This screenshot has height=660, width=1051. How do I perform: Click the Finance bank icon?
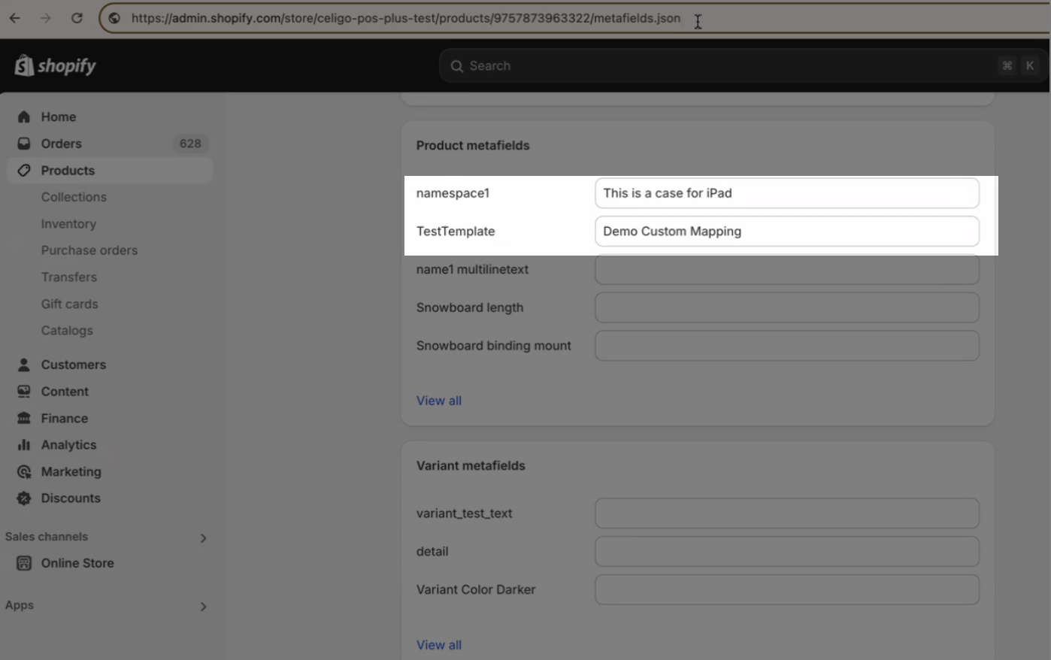(x=24, y=418)
